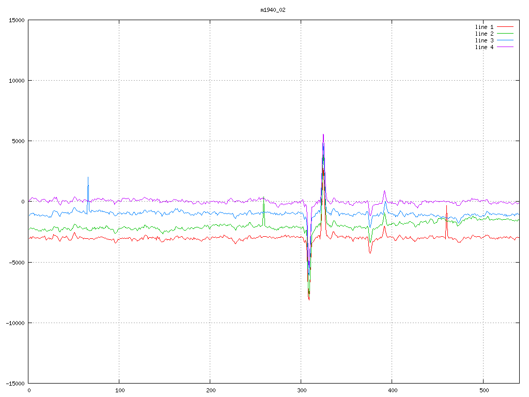The image size is (529, 397).
Task: Click the green spike near x=260
Action: click(263, 198)
